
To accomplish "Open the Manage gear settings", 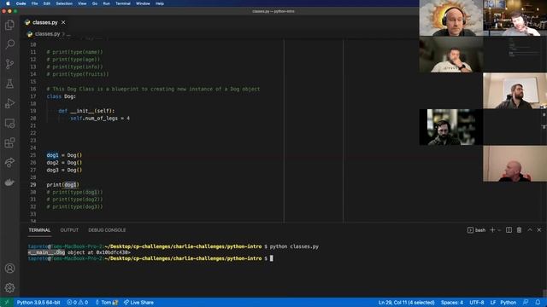I will coord(9,288).
